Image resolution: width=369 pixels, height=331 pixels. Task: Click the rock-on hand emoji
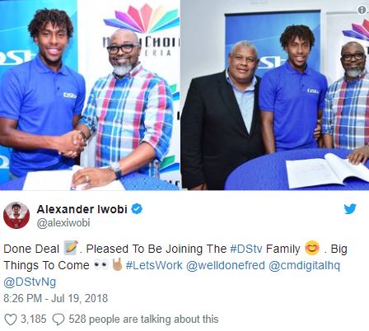[x=118, y=264]
